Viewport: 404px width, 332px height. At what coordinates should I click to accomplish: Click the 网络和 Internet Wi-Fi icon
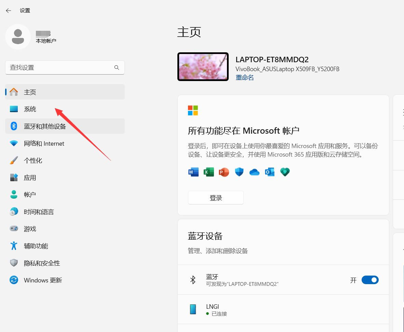pyautogui.click(x=14, y=144)
